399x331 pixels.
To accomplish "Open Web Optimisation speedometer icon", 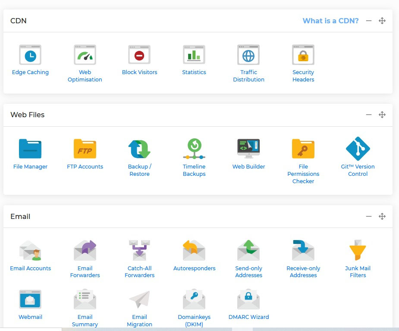I will [x=85, y=55].
